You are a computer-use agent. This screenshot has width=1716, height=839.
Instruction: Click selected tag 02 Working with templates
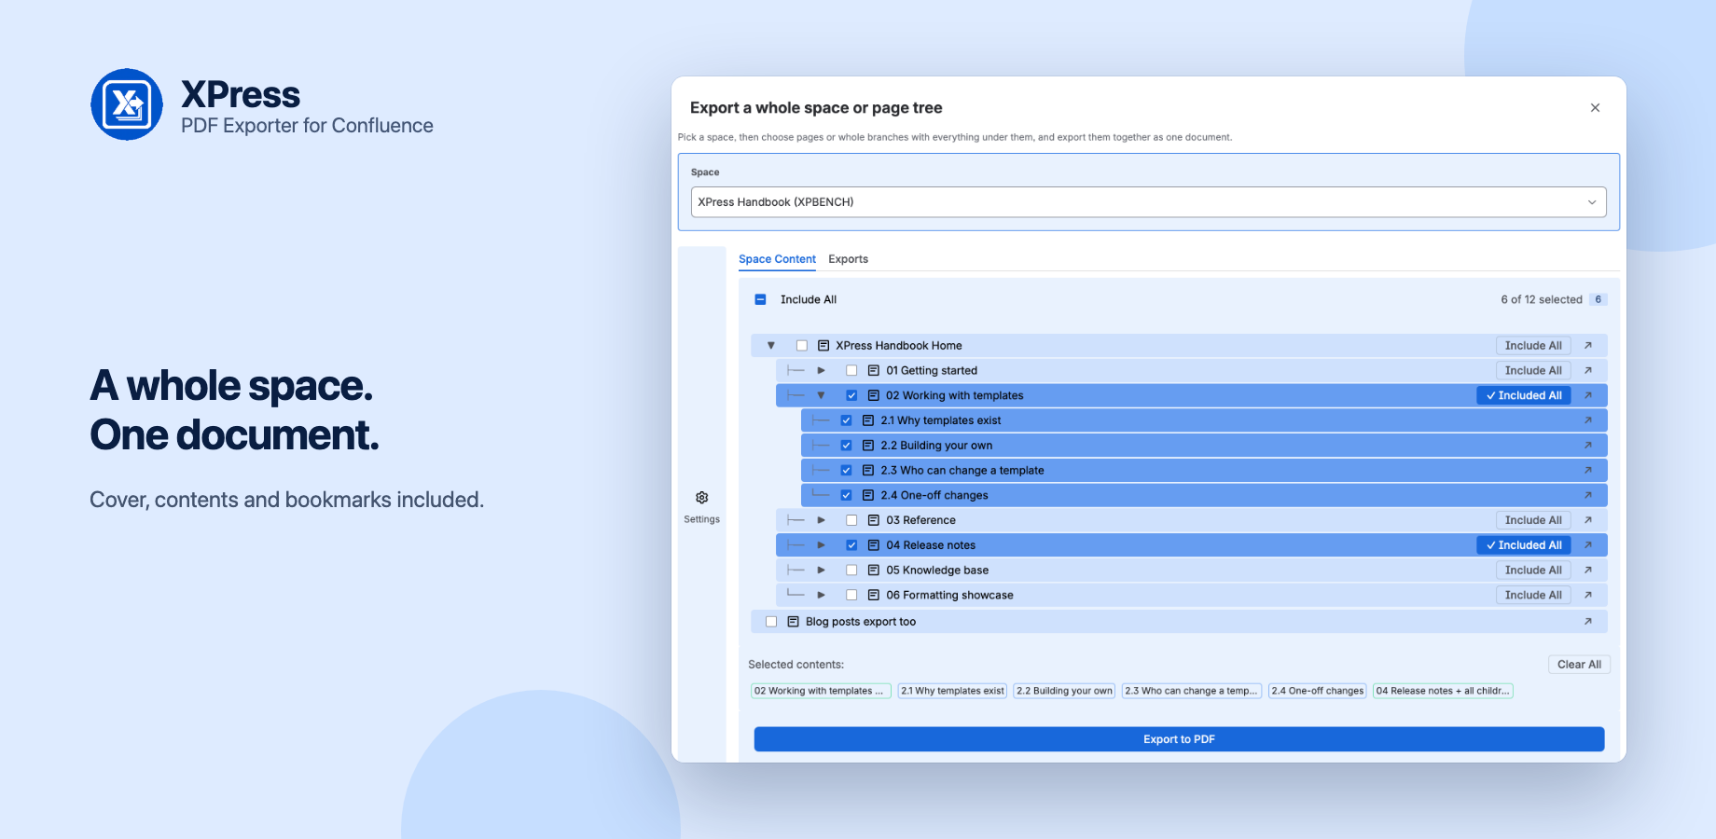click(x=821, y=691)
